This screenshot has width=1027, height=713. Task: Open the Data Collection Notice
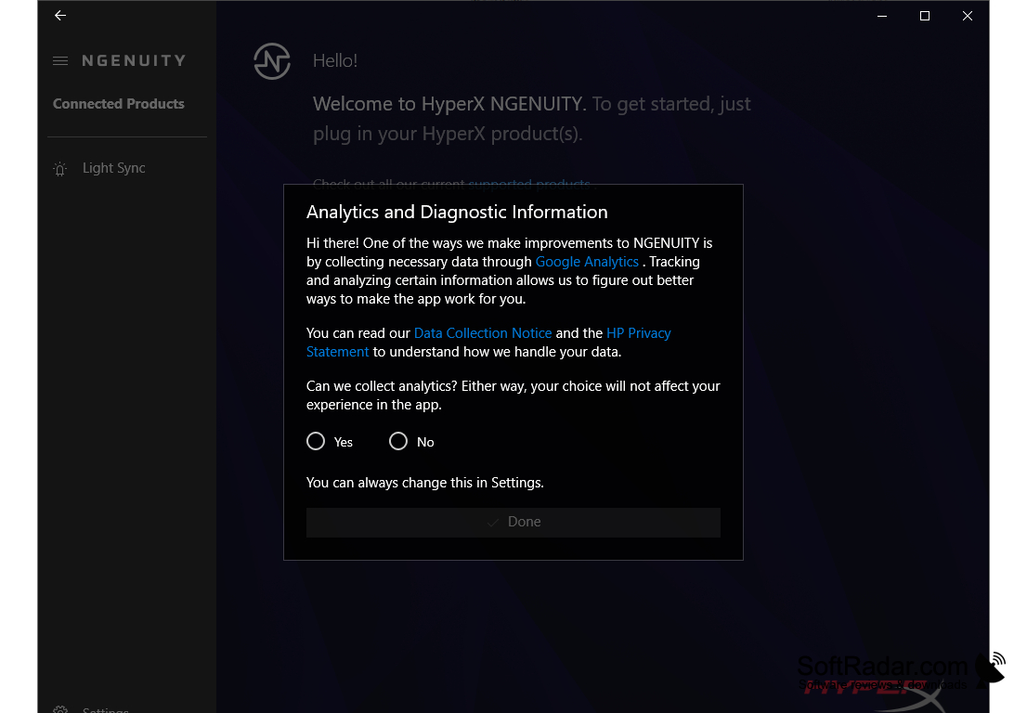482,332
